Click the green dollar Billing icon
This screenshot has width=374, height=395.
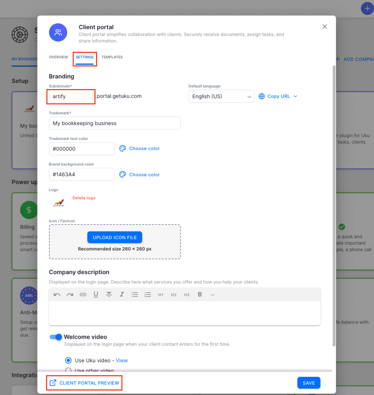click(29, 210)
